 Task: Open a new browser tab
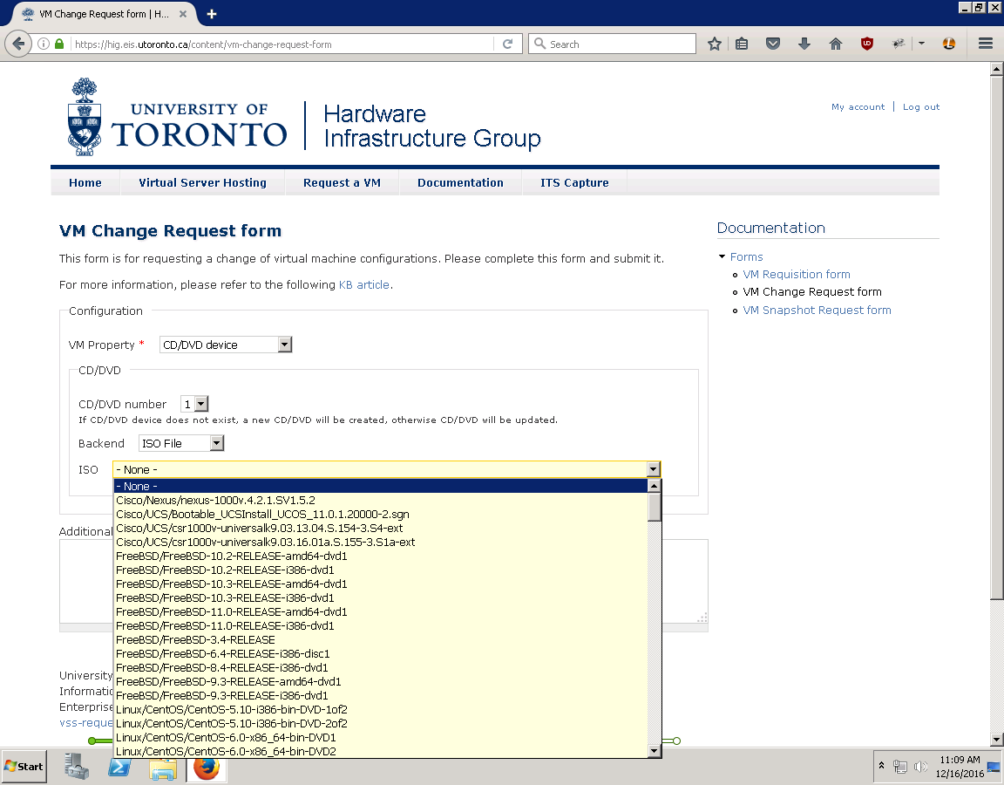(x=211, y=13)
